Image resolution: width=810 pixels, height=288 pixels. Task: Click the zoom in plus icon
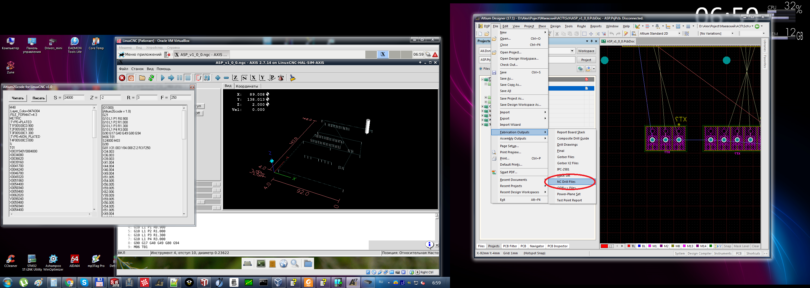(x=218, y=78)
